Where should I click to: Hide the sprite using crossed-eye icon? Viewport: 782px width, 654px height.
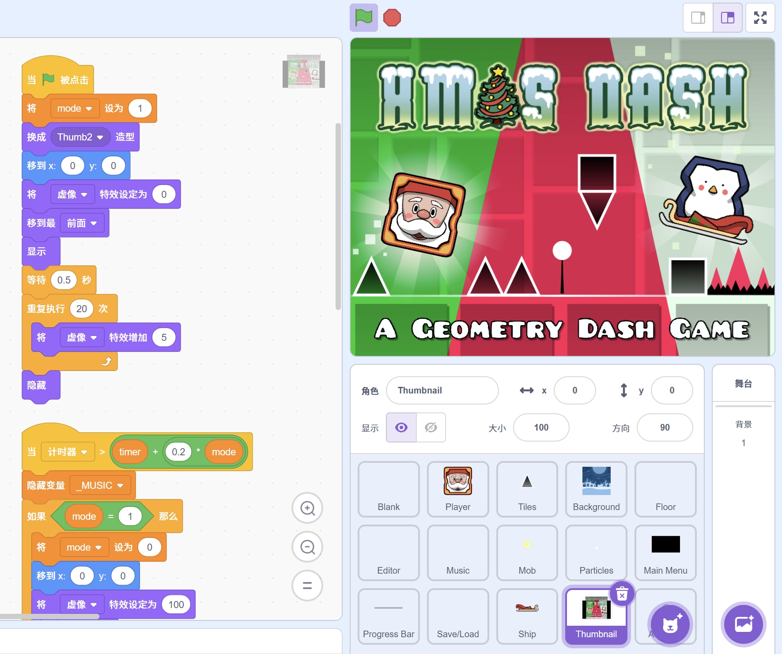pos(431,427)
